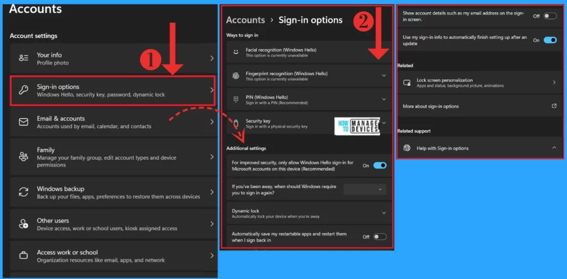Click chevron on Lock screen personalization row
The height and width of the screenshot is (279, 567).
pos(554,82)
